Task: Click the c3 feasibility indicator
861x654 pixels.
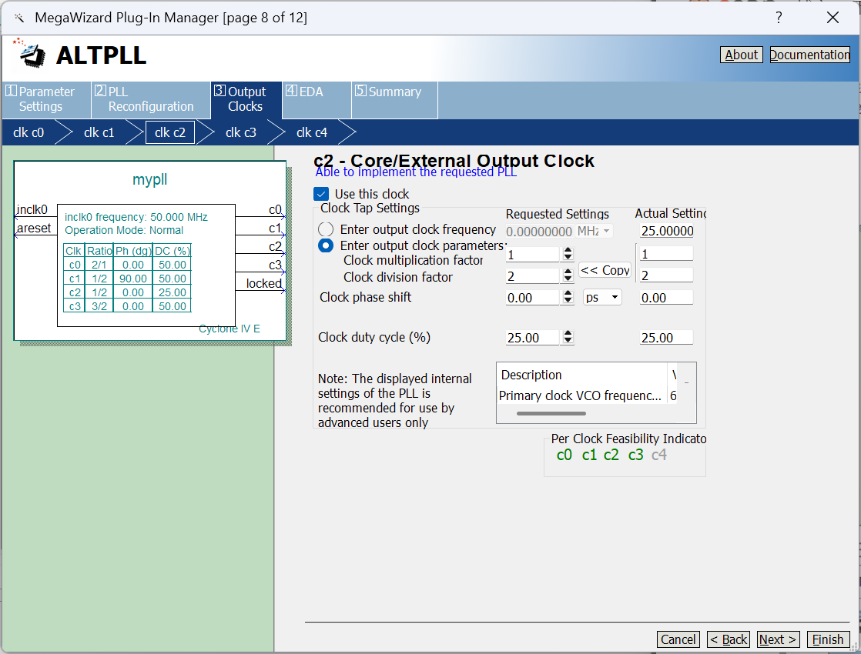Action: [636, 455]
